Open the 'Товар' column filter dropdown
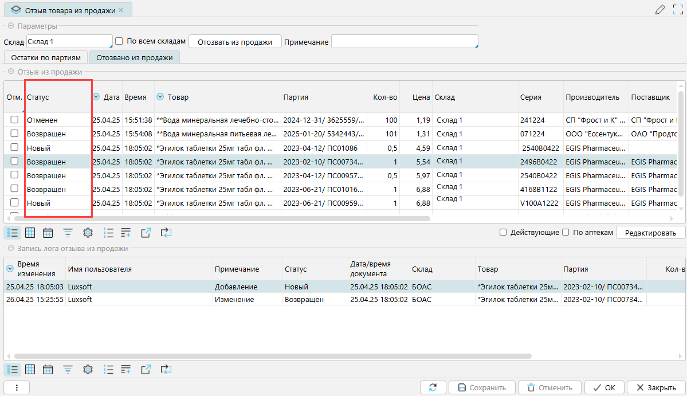 pyautogui.click(x=160, y=97)
